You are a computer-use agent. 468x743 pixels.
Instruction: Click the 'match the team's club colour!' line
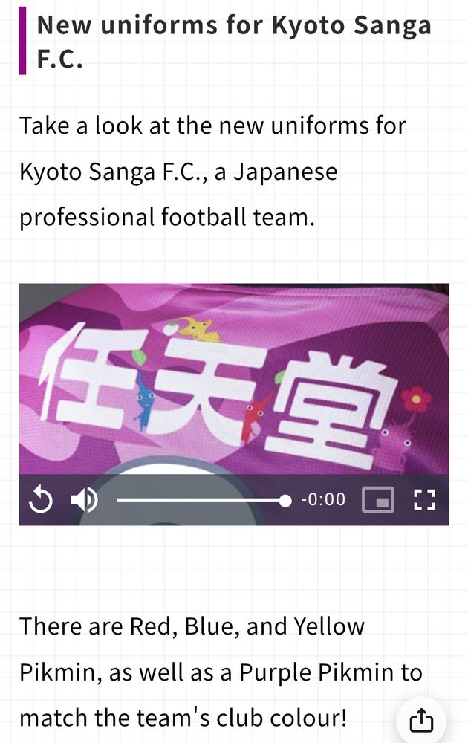(x=183, y=718)
